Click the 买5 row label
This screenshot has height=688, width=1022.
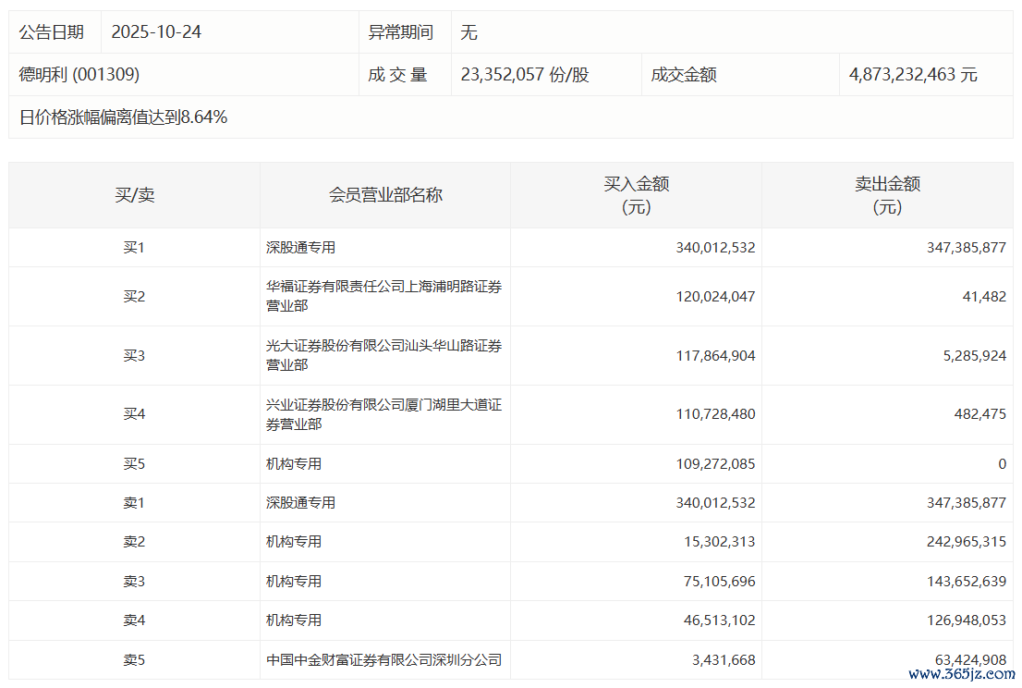point(134,464)
